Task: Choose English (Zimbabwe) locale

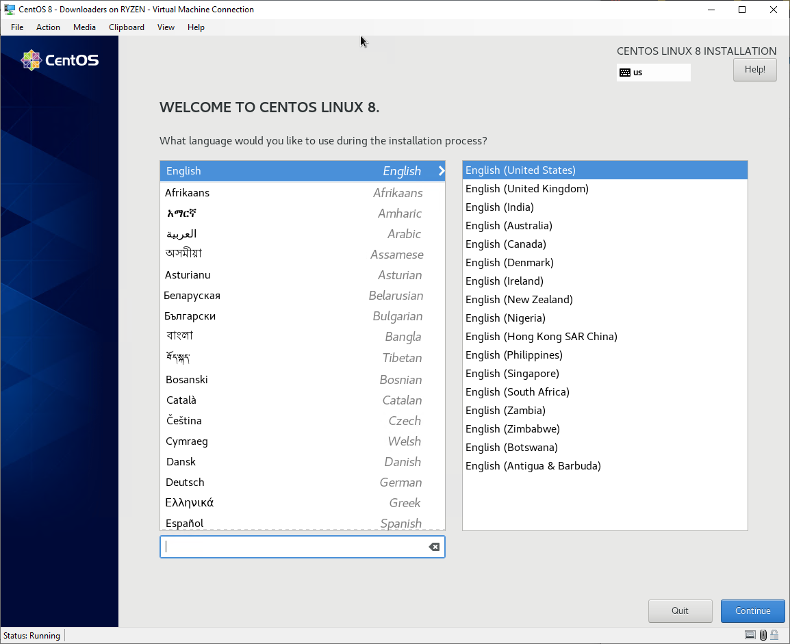Action: pyautogui.click(x=604, y=429)
